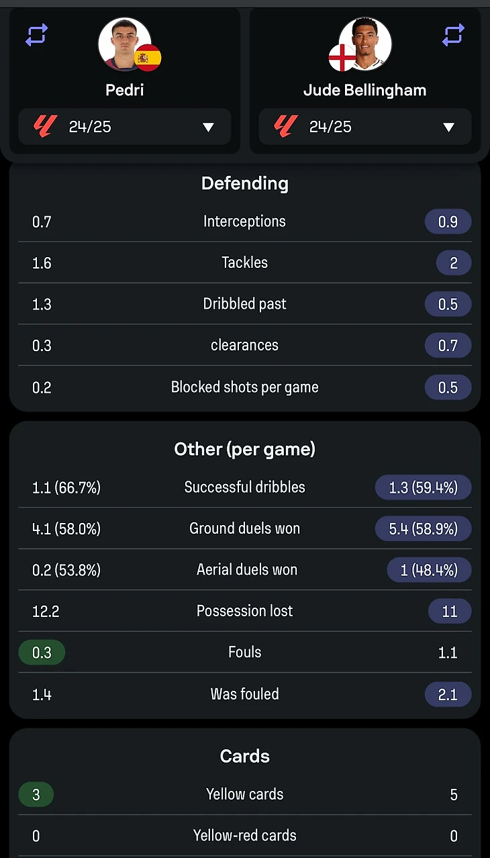Click Bellingham's 5.4 (58.9%) ground duels value
Viewport: 490px width, 858px height.
pos(423,528)
